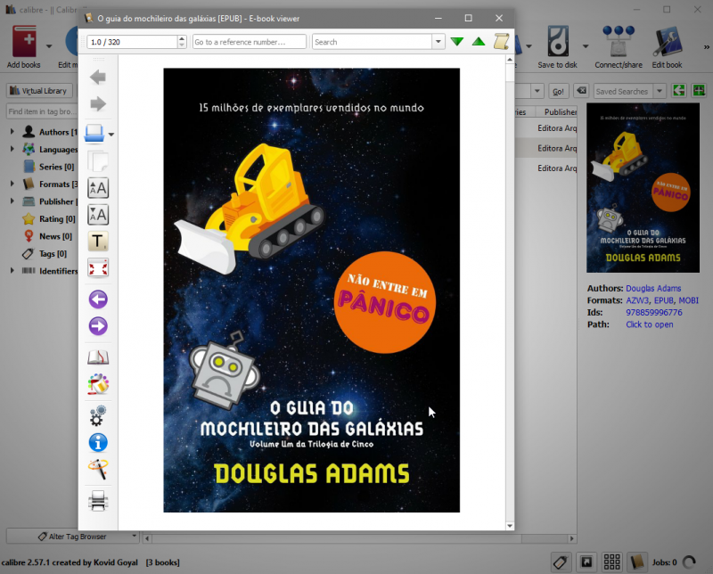Toggle the cover browser button in calibre status bar
713x574 pixels.
[586, 562]
